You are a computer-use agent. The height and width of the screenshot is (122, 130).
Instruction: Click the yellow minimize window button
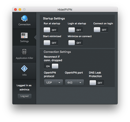tap(20, 9)
